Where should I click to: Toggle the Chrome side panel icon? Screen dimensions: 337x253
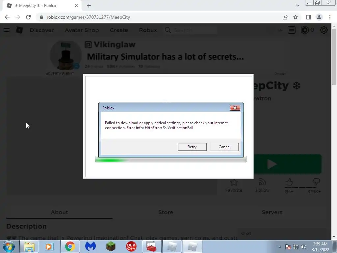click(x=309, y=17)
